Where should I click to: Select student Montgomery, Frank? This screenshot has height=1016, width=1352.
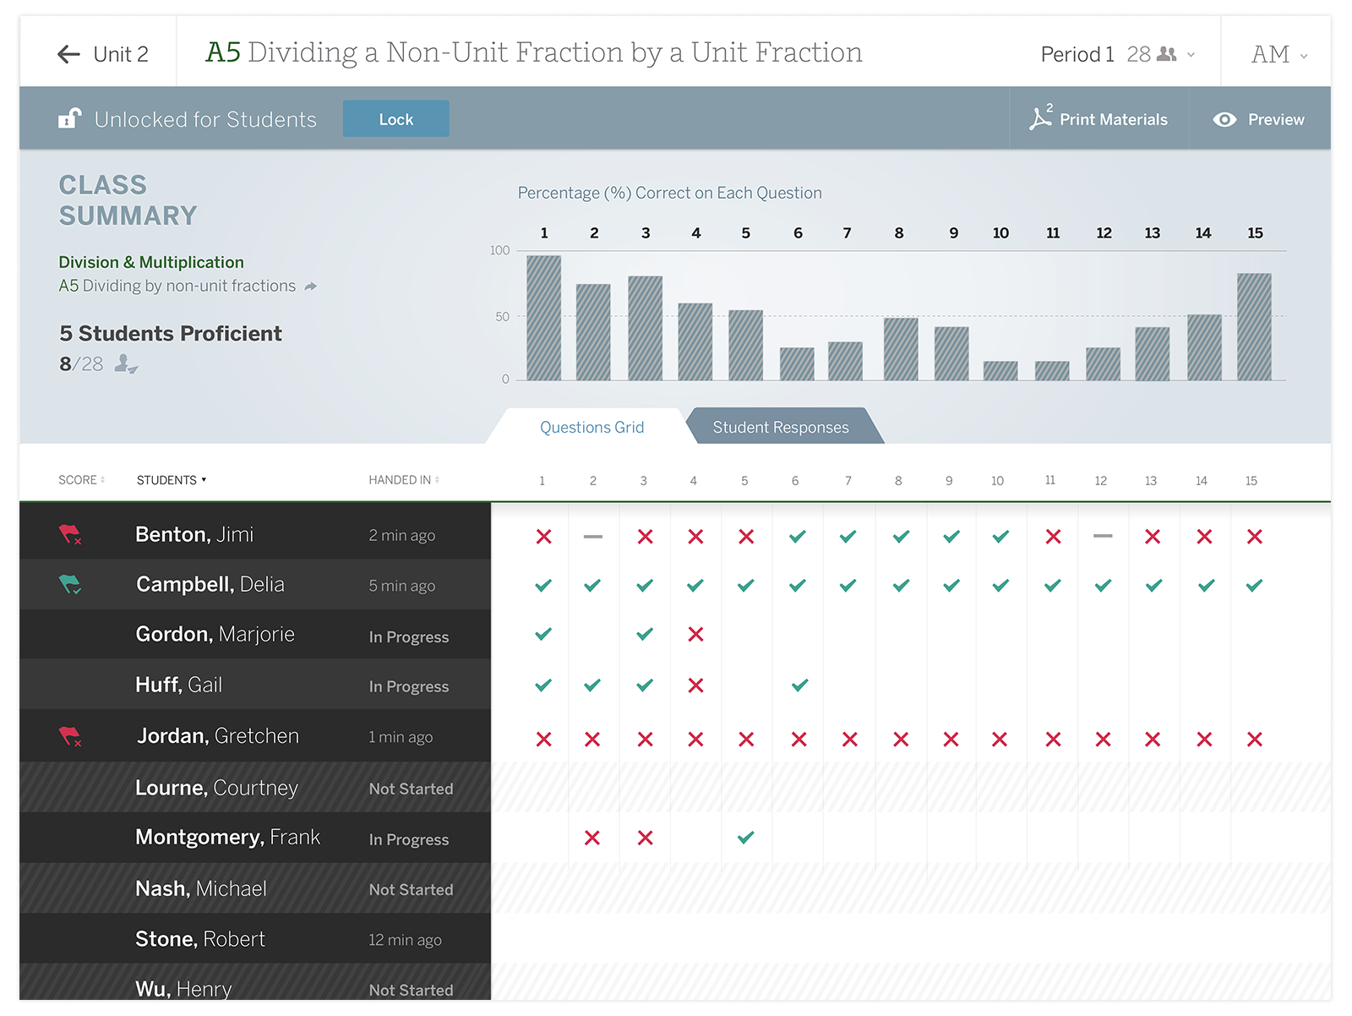[228, 837]
